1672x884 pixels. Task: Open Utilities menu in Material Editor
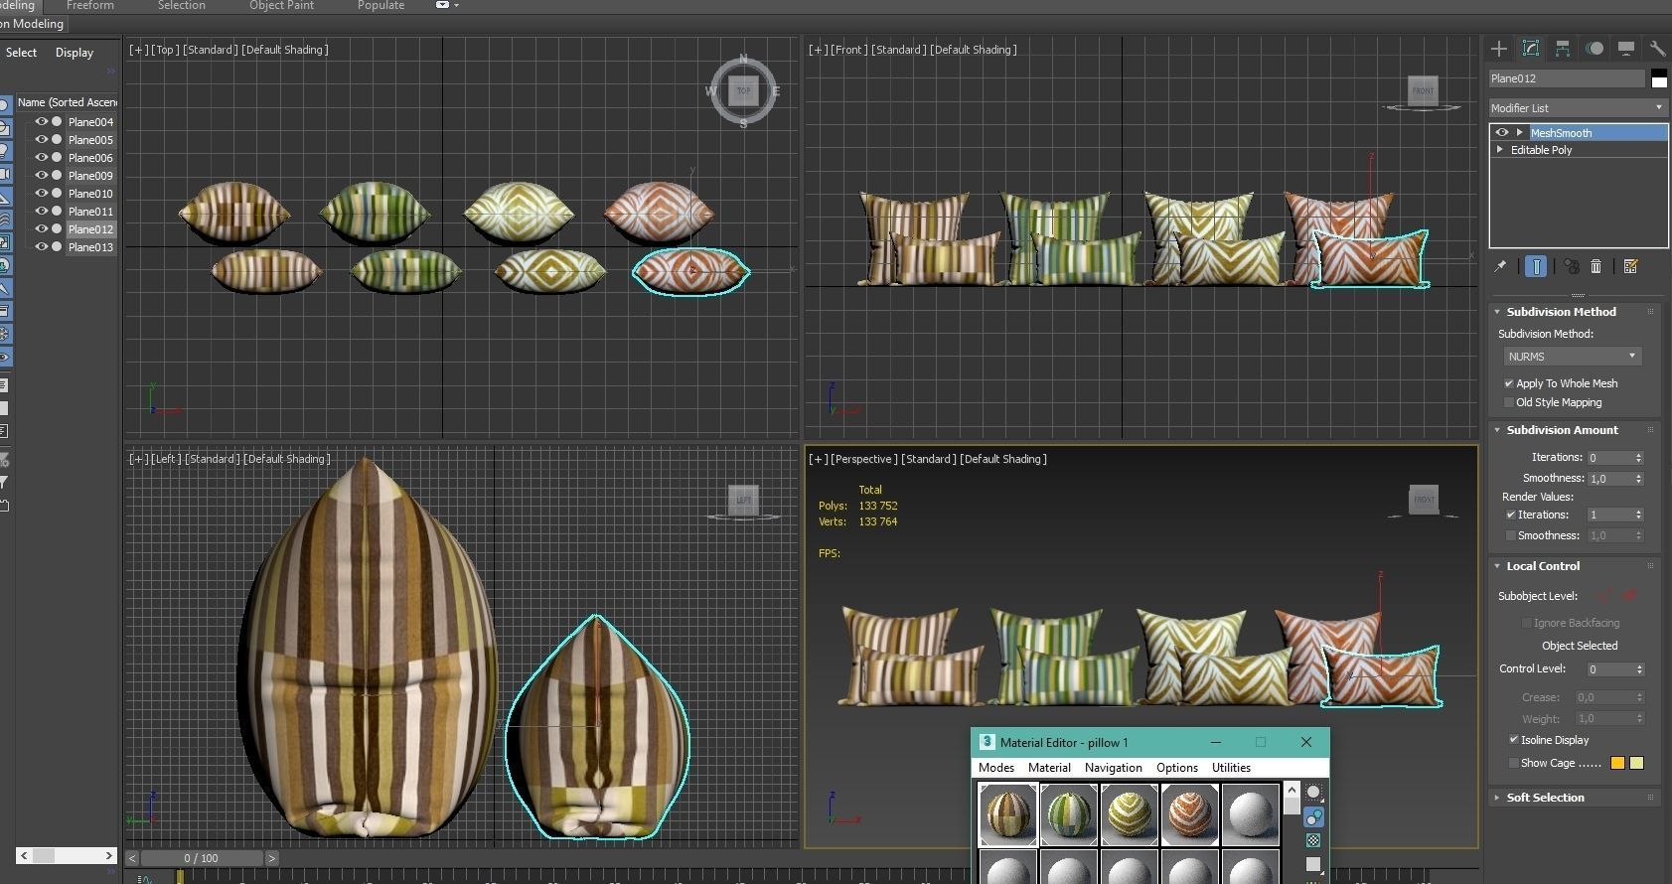pos(1231,768)
